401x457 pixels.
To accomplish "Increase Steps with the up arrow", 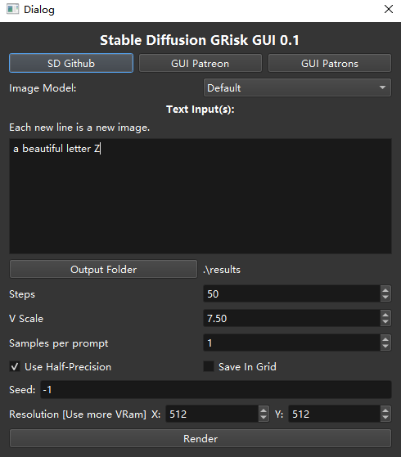I will (385, 290).
